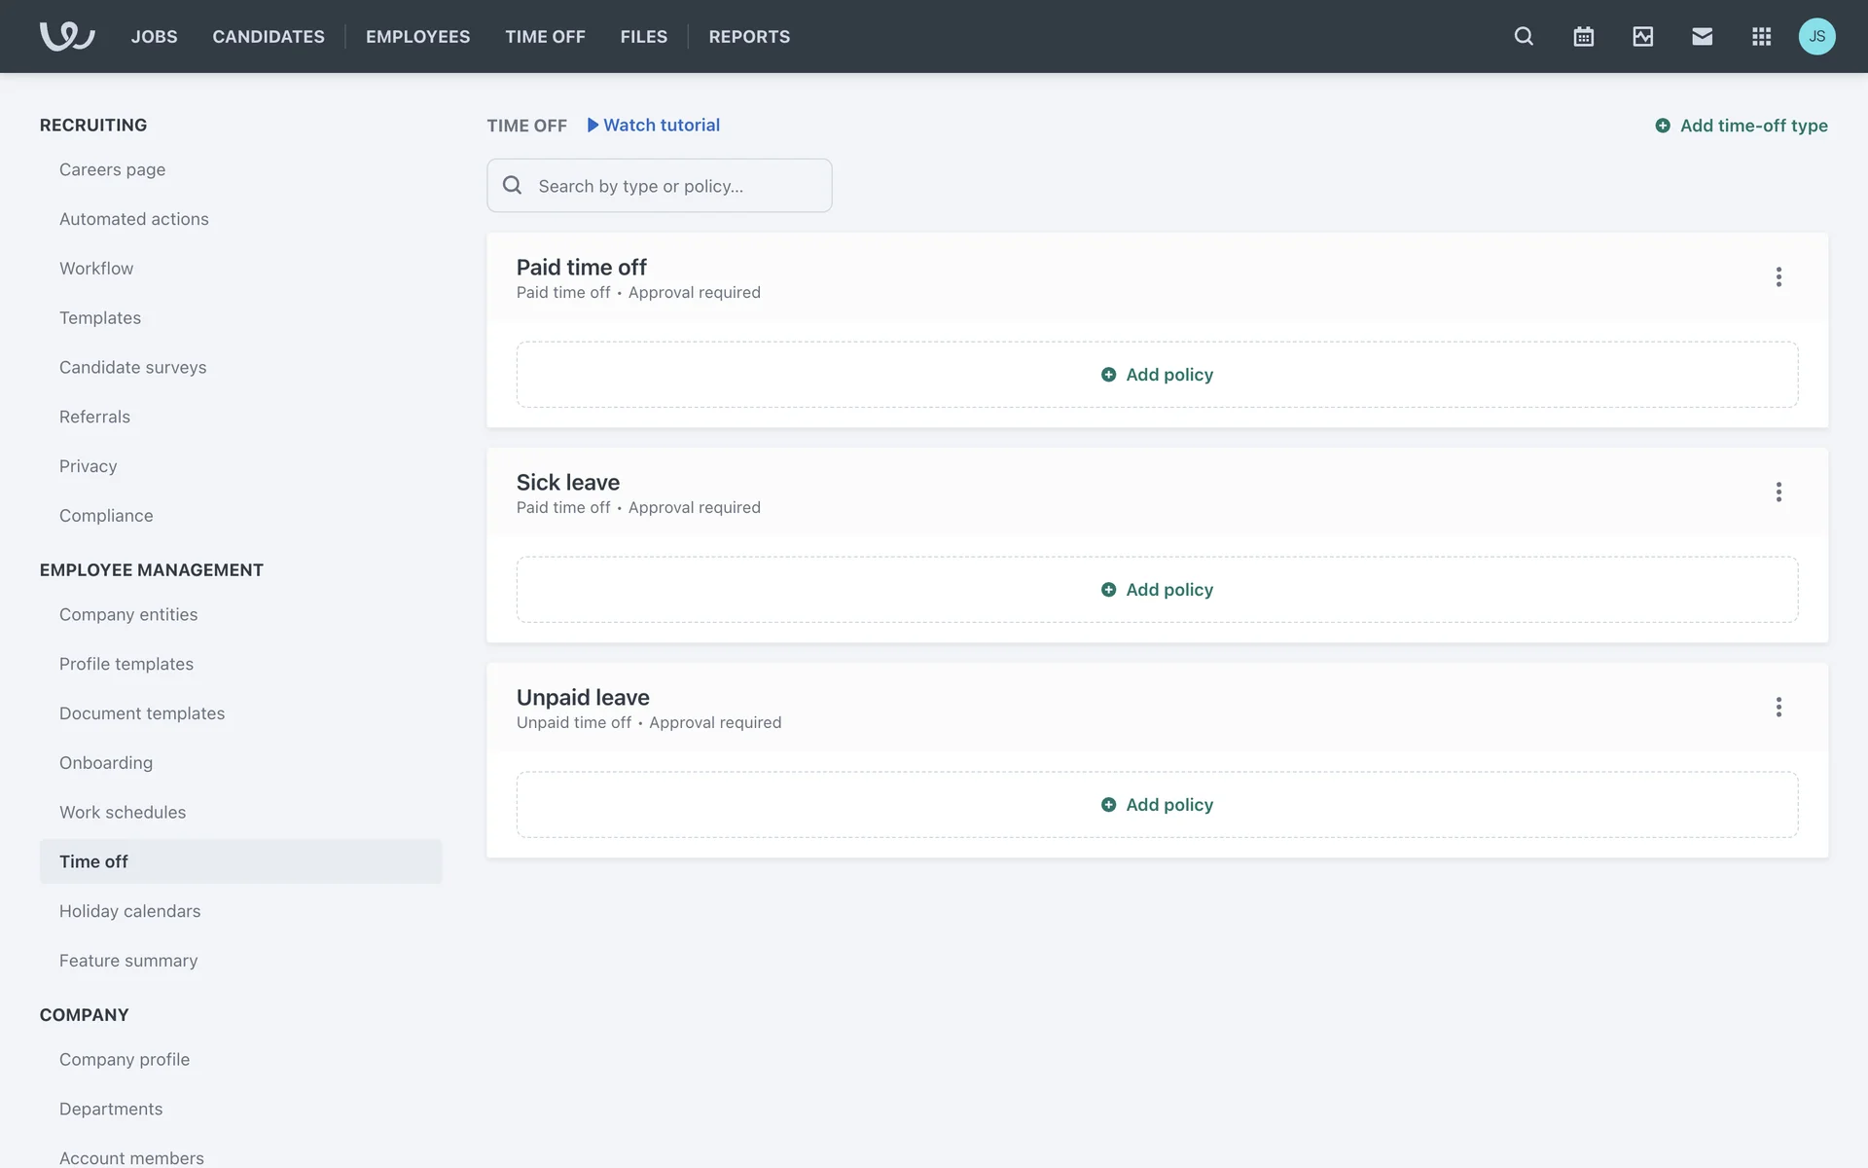Click Add time-off type button
The height and width of the screenshot is (1168, 1868).
pyautogui.click(x=1741, y=126)
